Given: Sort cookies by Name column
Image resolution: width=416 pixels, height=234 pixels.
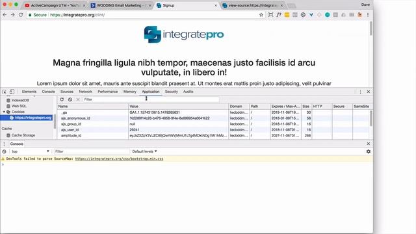Looking at the screenshot, I should [92, 107].
